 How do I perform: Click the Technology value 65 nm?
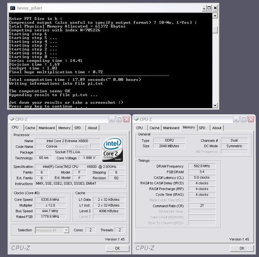[x=44, y=158]
